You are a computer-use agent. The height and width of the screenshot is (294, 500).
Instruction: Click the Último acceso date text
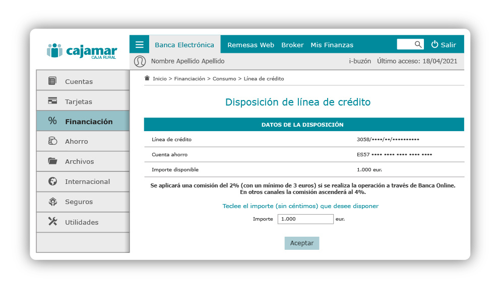coord(417,61)
